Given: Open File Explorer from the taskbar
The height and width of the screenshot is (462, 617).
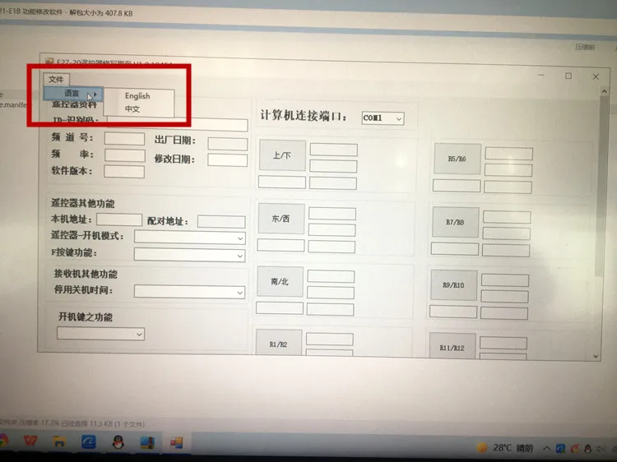Looking at the screenshot, I should point(59,441).
